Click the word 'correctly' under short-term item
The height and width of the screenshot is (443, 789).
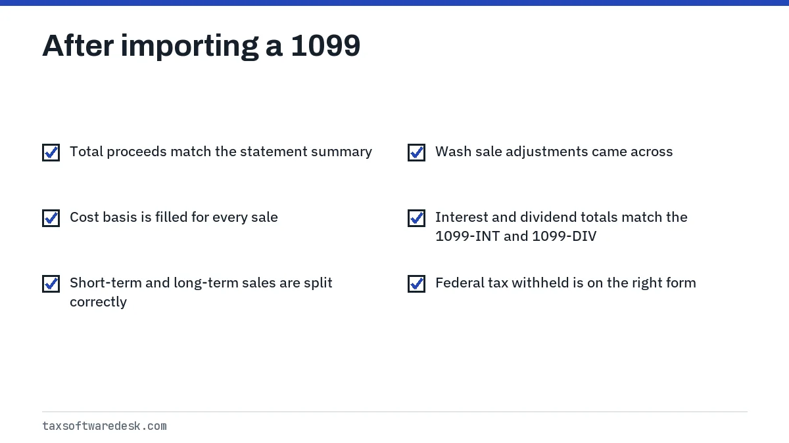coord(98,302)
